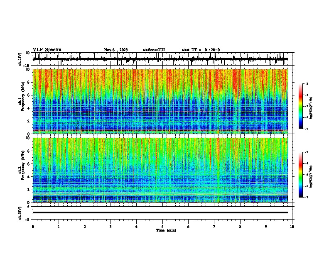This screenshot has height=254, width=329.
Task: Click the 'ch.1(V)' waveform axis label
Action: [x=20, y=59]
